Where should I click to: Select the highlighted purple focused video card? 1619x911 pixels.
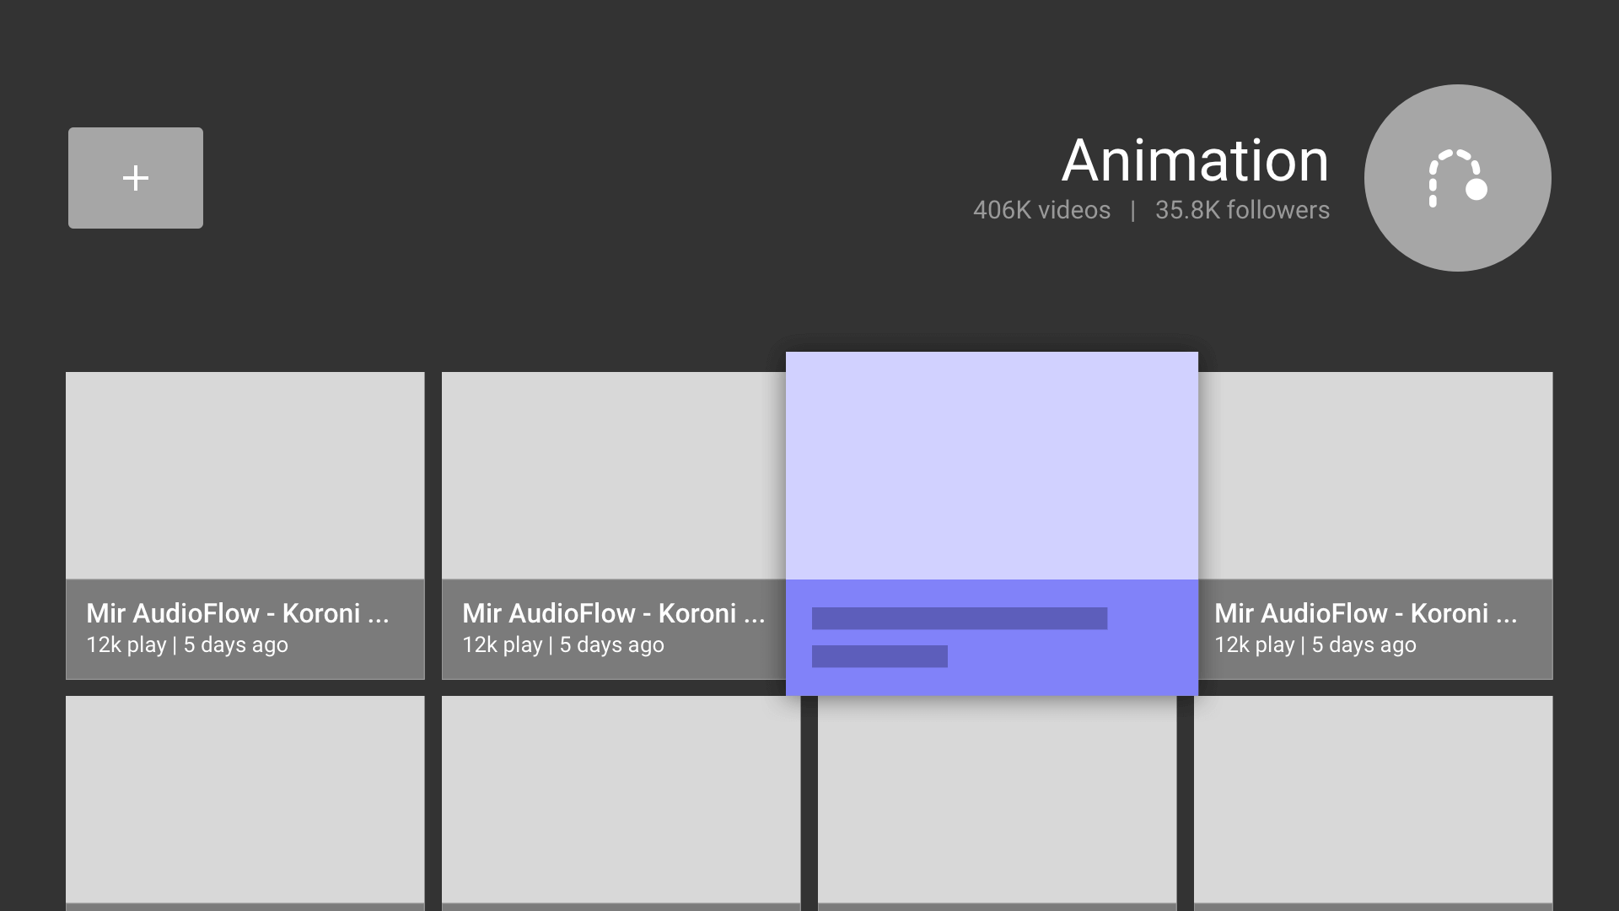tap(992, 524)
